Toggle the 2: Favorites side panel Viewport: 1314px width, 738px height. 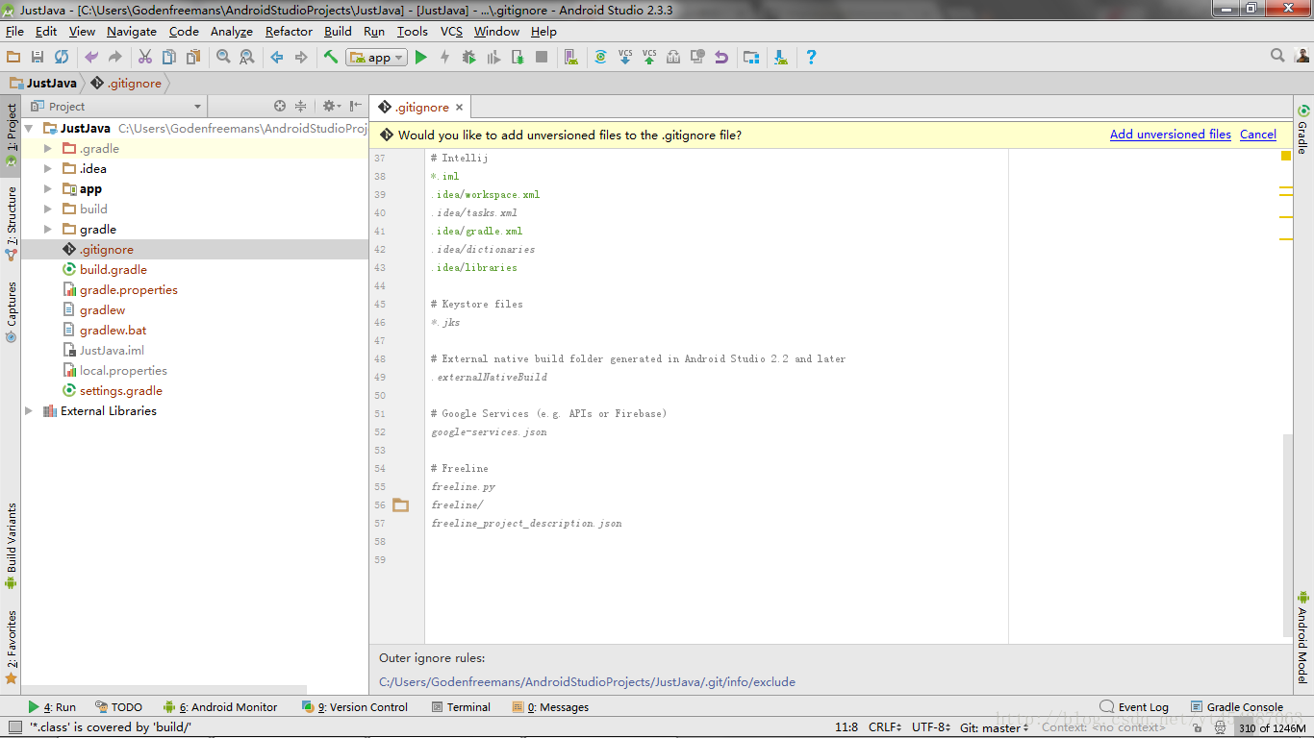tap(12, 646)
